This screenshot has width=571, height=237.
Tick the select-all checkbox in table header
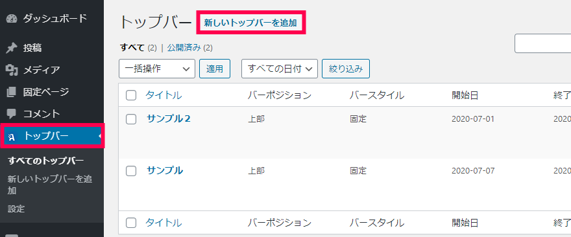click(x=131, y=96)
